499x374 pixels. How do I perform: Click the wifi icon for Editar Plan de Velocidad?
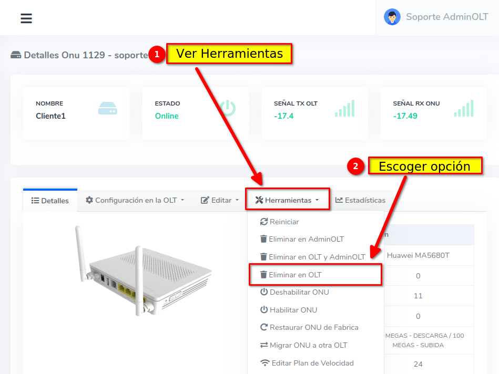264,363
